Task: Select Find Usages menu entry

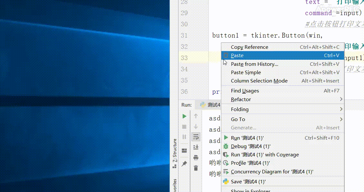Action: (283, 91)
